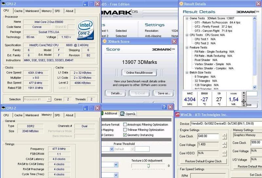Open Mainboard tab in bottom CPU-Z window

pyautogui.click(x=32, y=115)
